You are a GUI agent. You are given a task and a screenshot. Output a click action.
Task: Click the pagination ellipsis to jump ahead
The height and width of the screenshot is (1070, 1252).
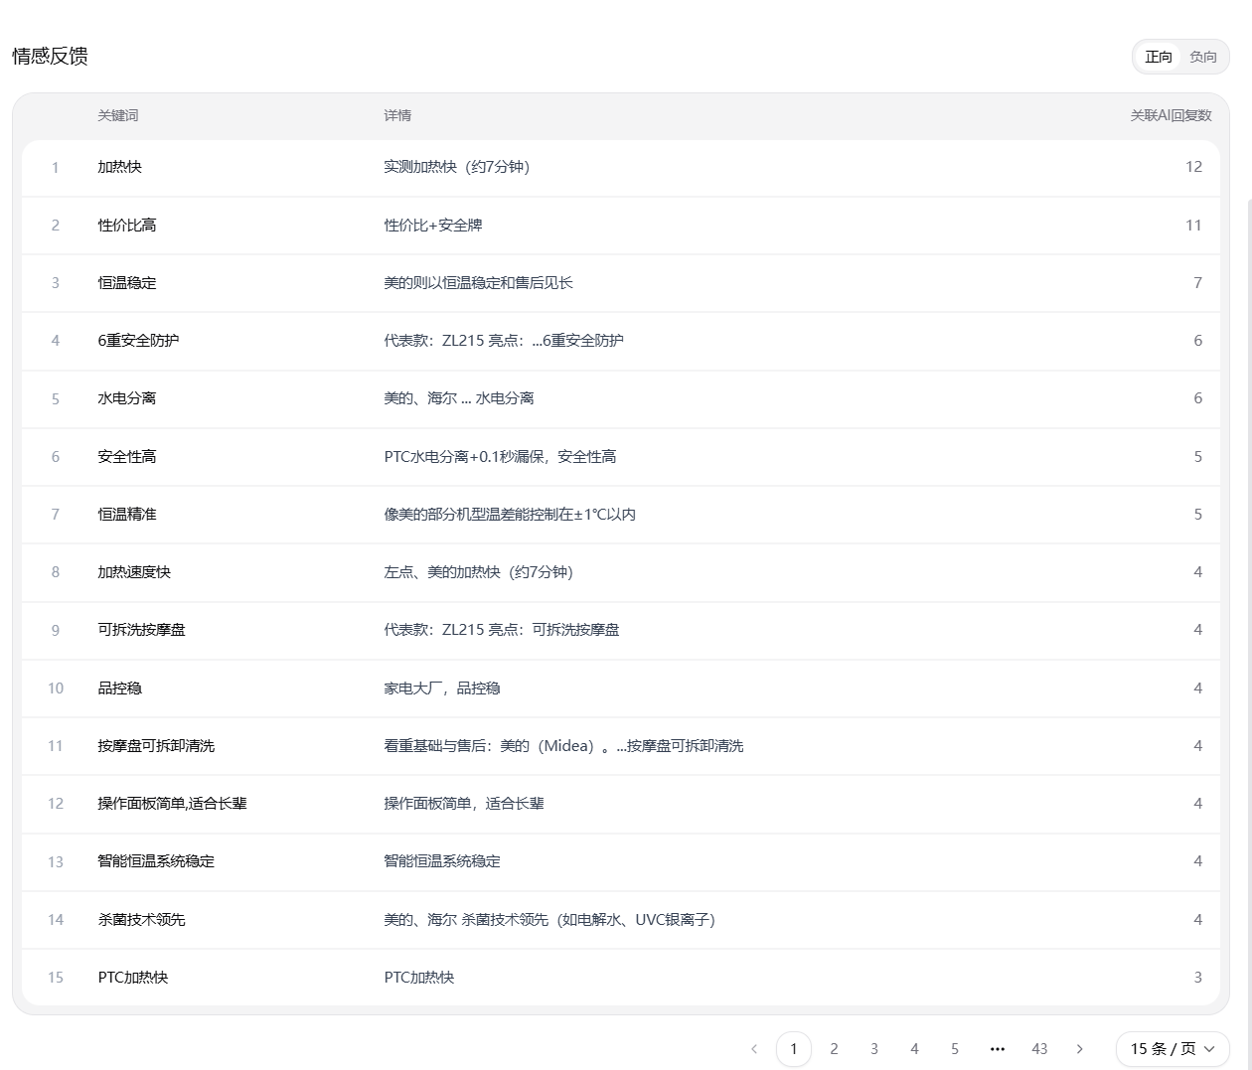click(998, 1049)
